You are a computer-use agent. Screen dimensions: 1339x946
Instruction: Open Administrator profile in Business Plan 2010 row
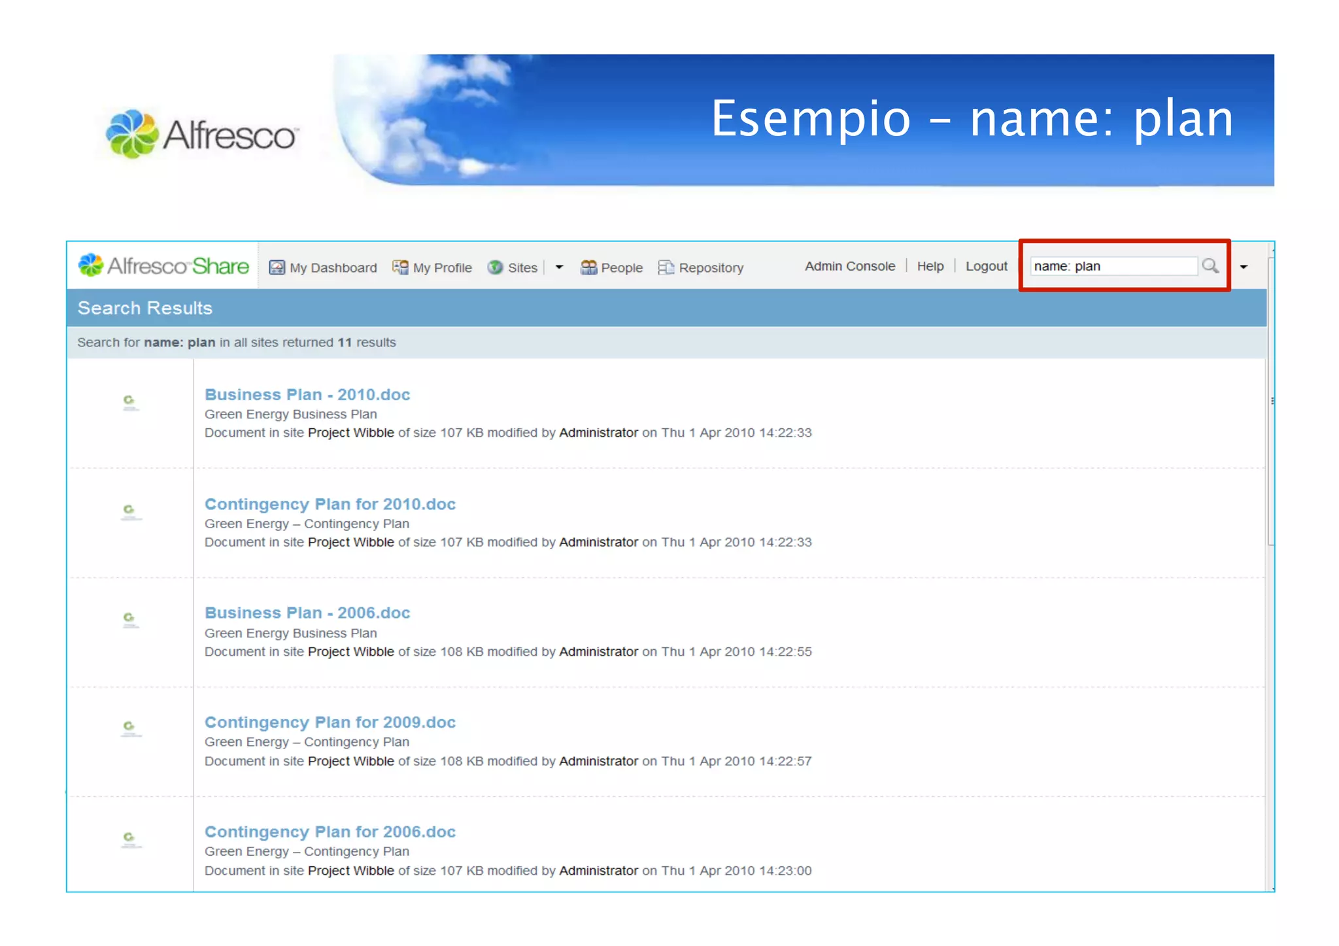598,433
